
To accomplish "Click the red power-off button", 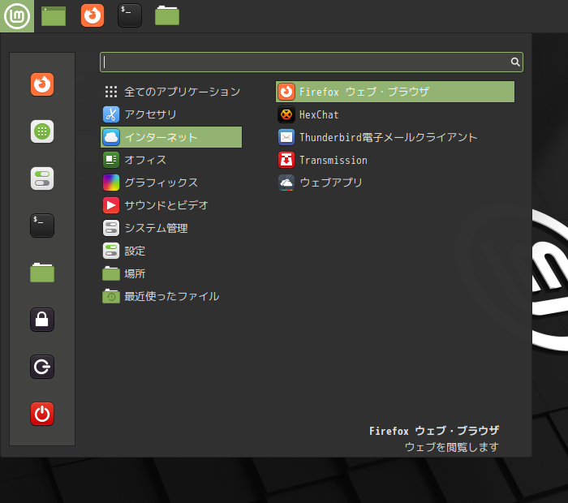I will [42, 414].
